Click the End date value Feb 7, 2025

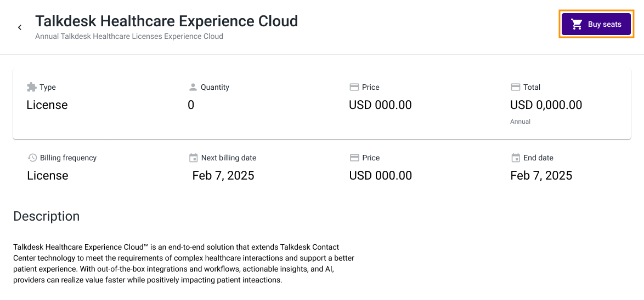tap(541, 176)
